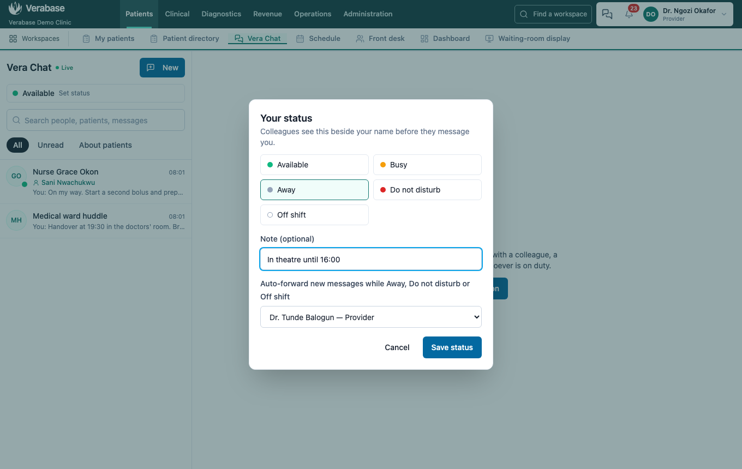Select the Do not disturb status option
Viewport: 742px width, 469px height.
click(427, 190)
